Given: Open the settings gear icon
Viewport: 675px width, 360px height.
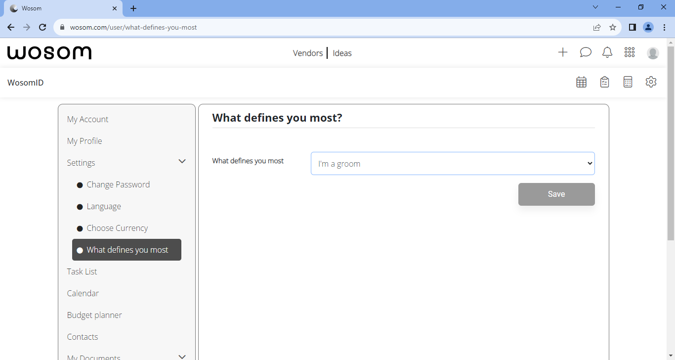Looking at the screenshot, I should coord(651,82).
